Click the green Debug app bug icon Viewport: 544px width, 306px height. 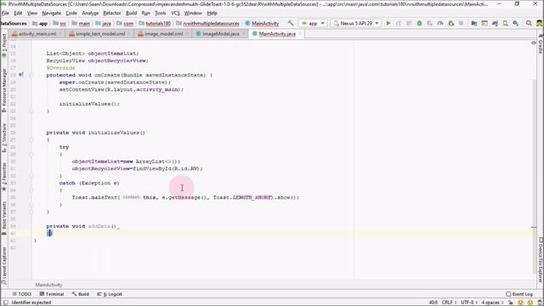point(419,23)
